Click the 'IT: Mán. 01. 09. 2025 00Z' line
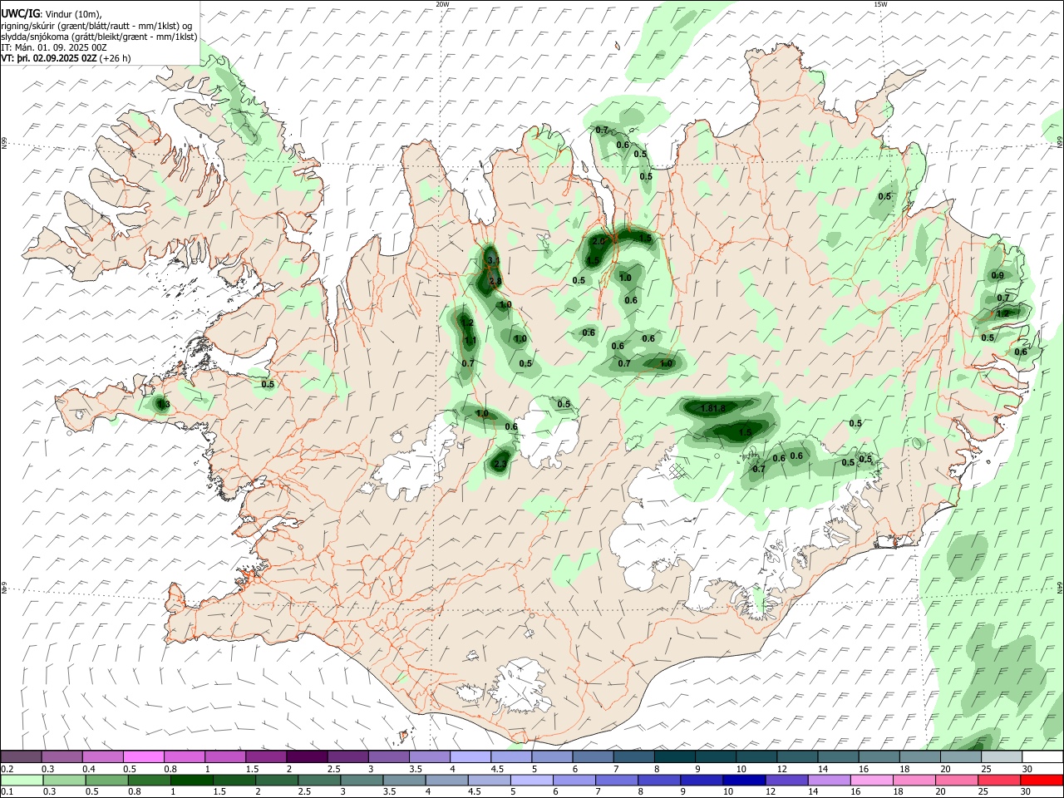This screenshot has height=798, width=1064. point(54,47)
